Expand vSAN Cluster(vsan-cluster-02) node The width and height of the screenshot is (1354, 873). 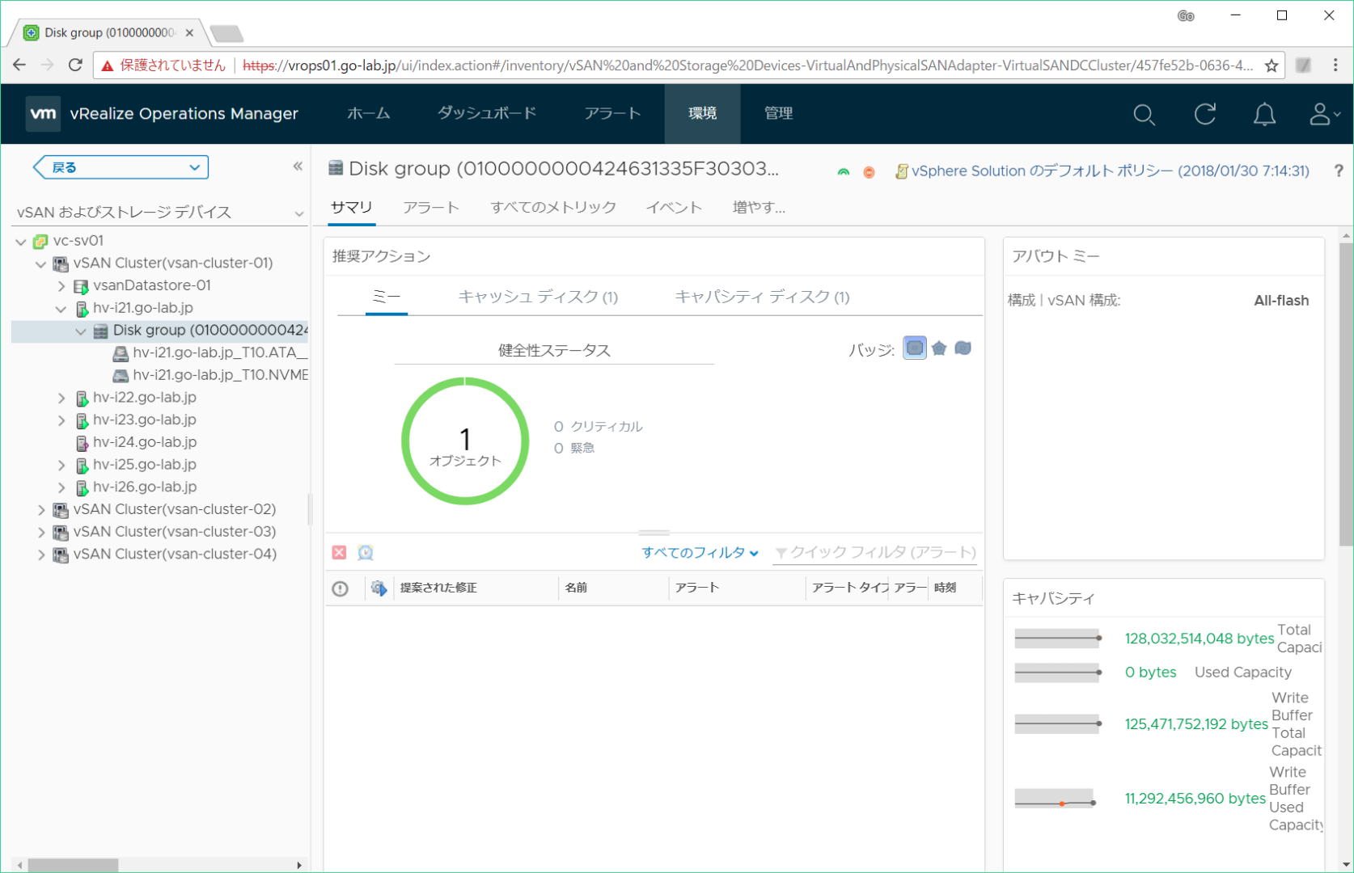click(41, 510)
